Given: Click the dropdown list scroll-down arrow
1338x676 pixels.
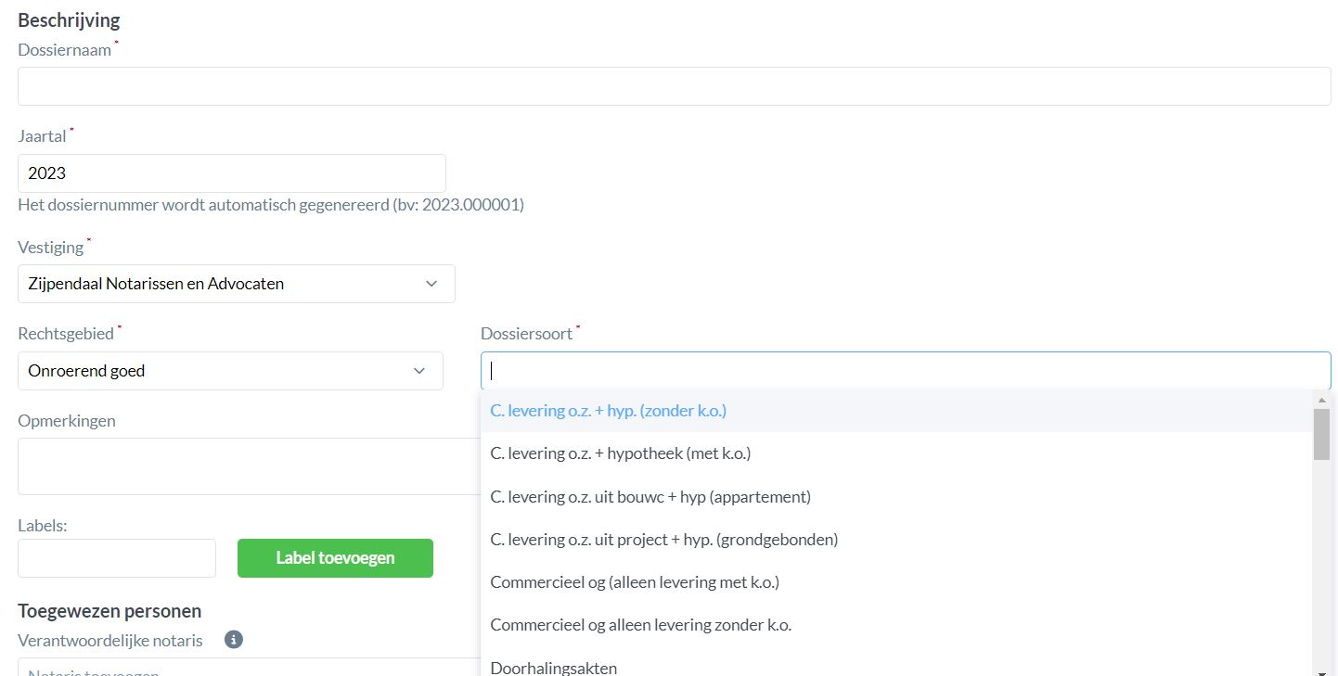Looking at the screenshot, I should [x=1321, y=670].
